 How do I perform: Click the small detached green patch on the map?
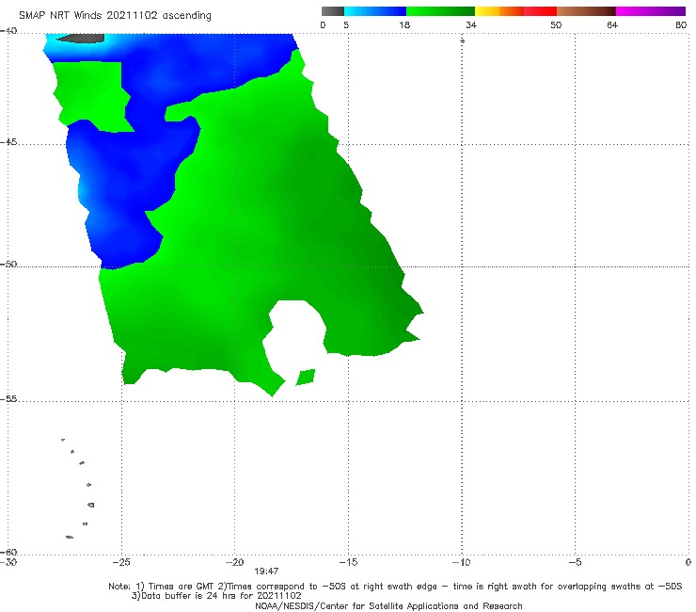point(306,378)
